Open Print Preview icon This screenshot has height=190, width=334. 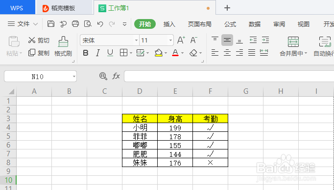coord(88,24)
